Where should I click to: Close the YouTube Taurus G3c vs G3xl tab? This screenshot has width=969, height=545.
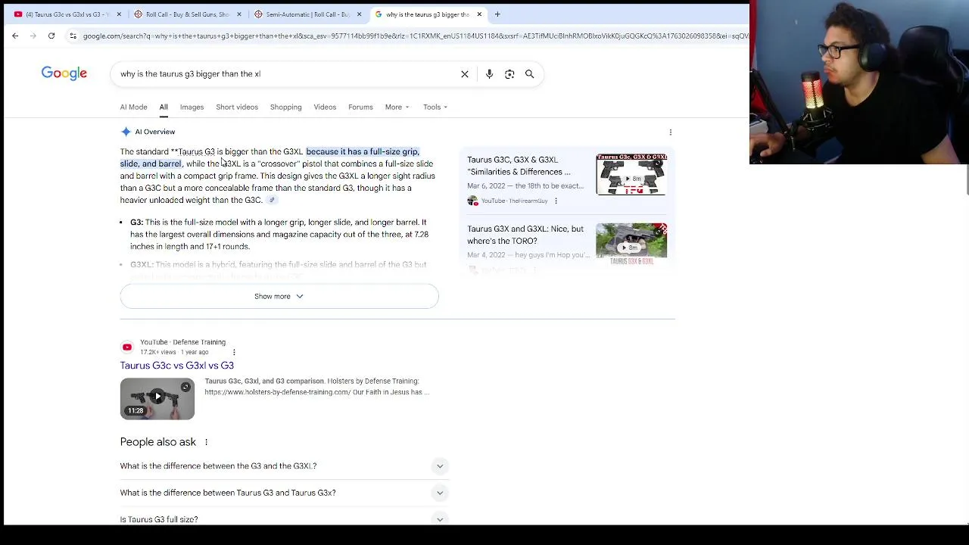coord(119,14)
